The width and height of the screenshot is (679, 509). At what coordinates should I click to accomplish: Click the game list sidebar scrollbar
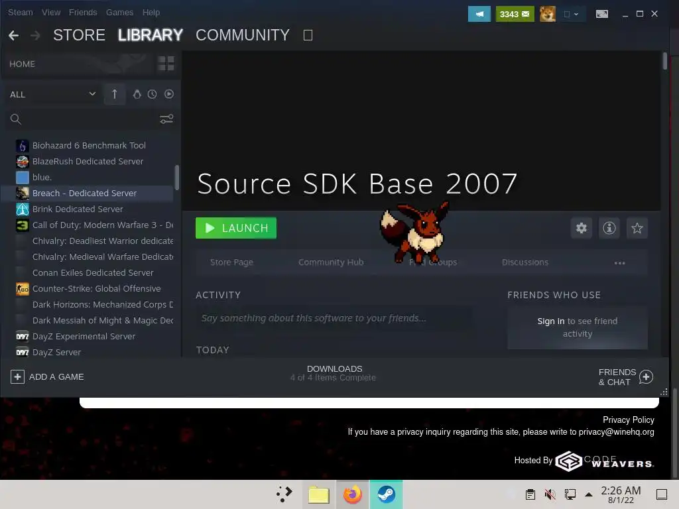176,178
